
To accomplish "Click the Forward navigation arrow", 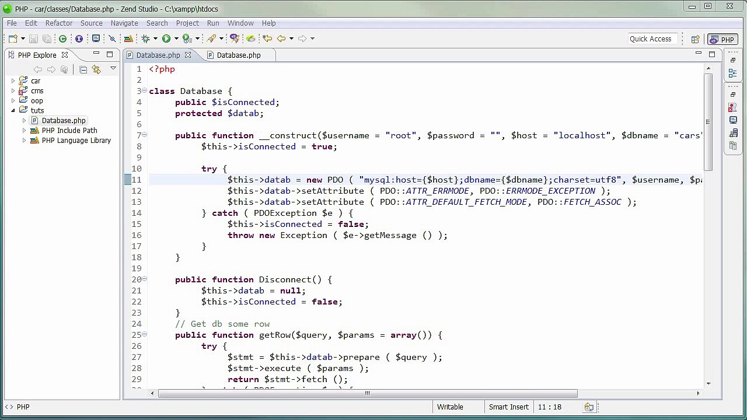I will click(302, 38).
